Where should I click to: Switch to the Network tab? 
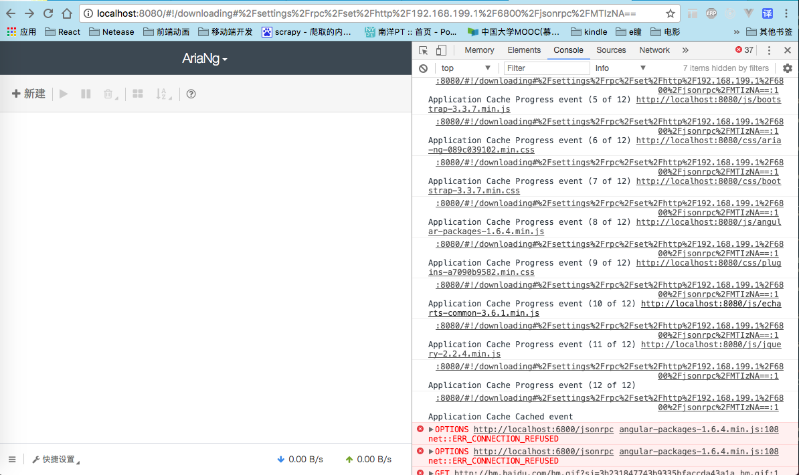pos(654,50)
